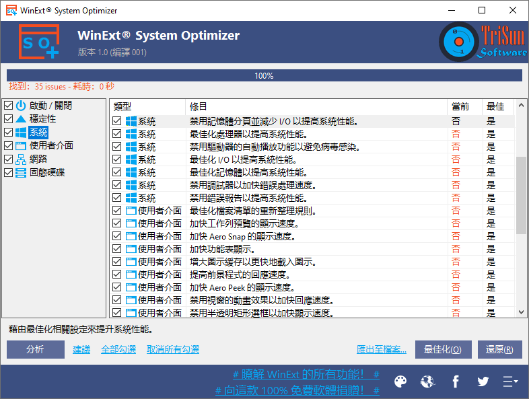
Task: Click the 全部勾選 link
Action: pos(118,349)
